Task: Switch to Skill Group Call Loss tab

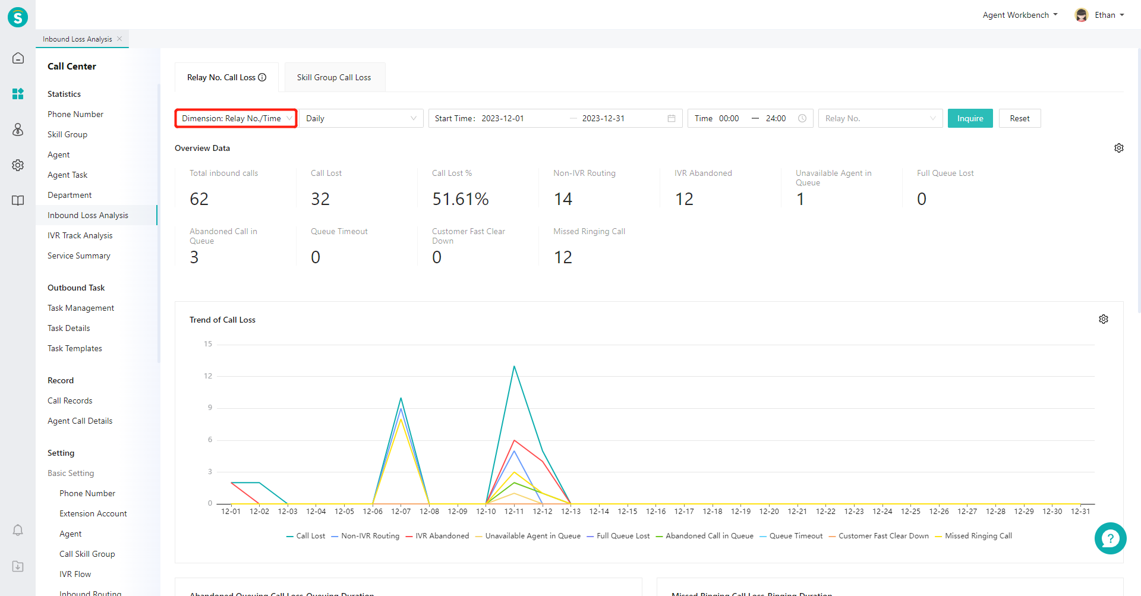Action: pos(335,77)
